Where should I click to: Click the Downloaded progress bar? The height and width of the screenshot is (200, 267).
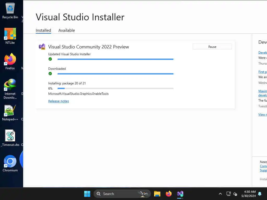click(116, 74)
